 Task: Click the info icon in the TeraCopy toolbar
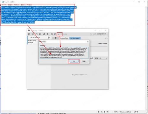(x=52, y=34)
